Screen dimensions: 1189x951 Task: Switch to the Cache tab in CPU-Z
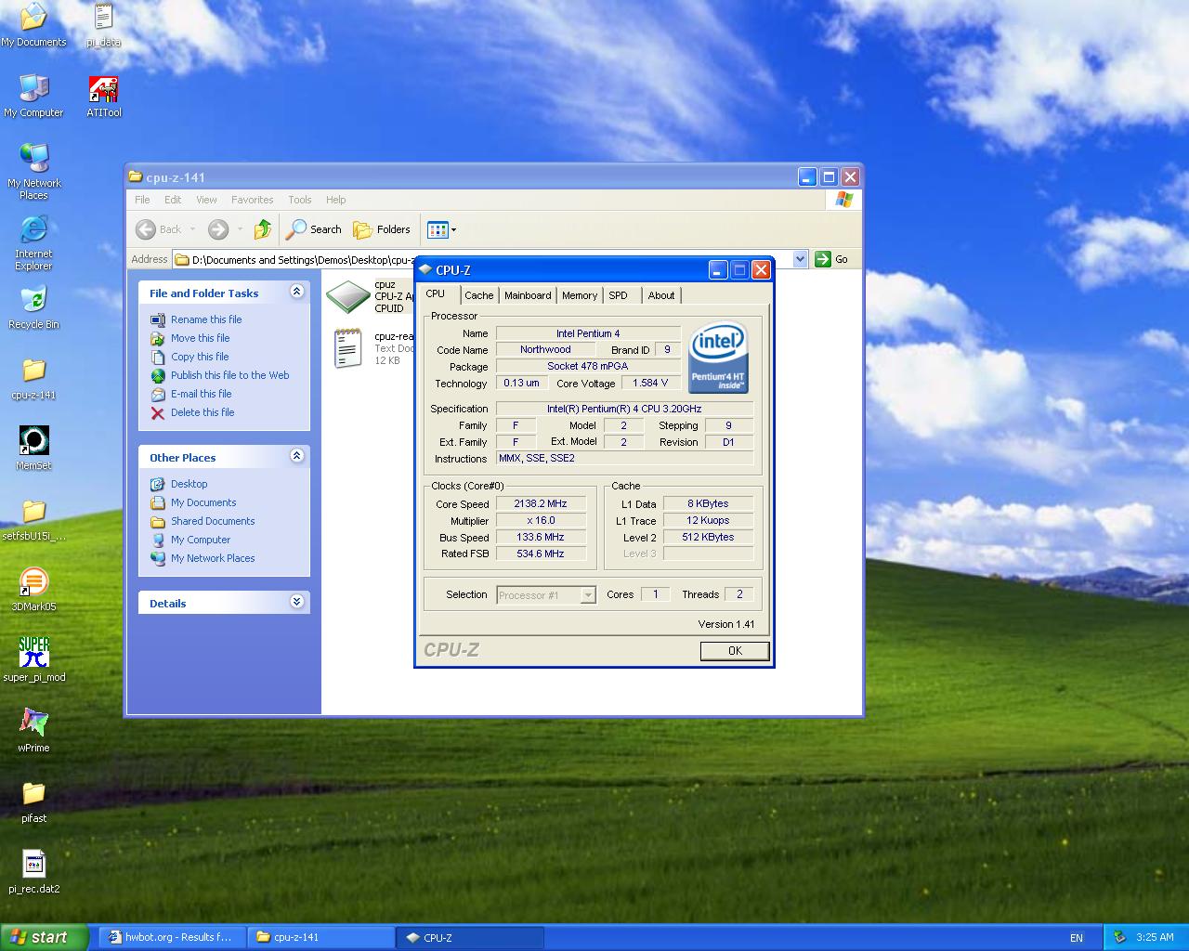coord(479,295)
